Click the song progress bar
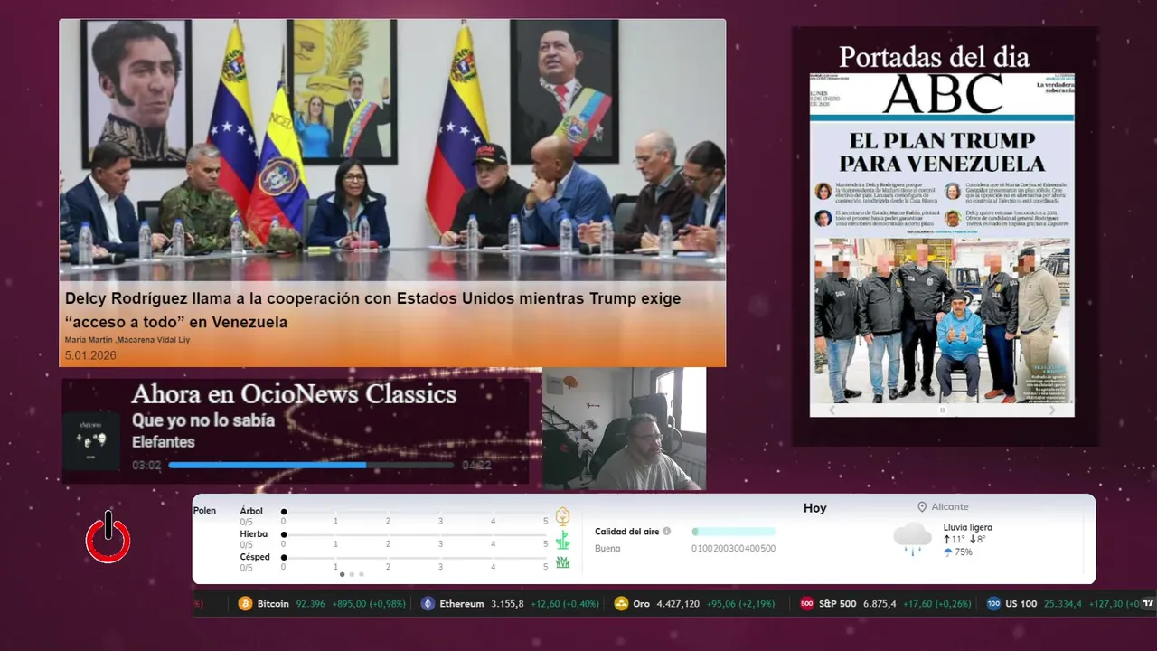This screenshot has width=1157, height=651. click(x=311, y=465)
